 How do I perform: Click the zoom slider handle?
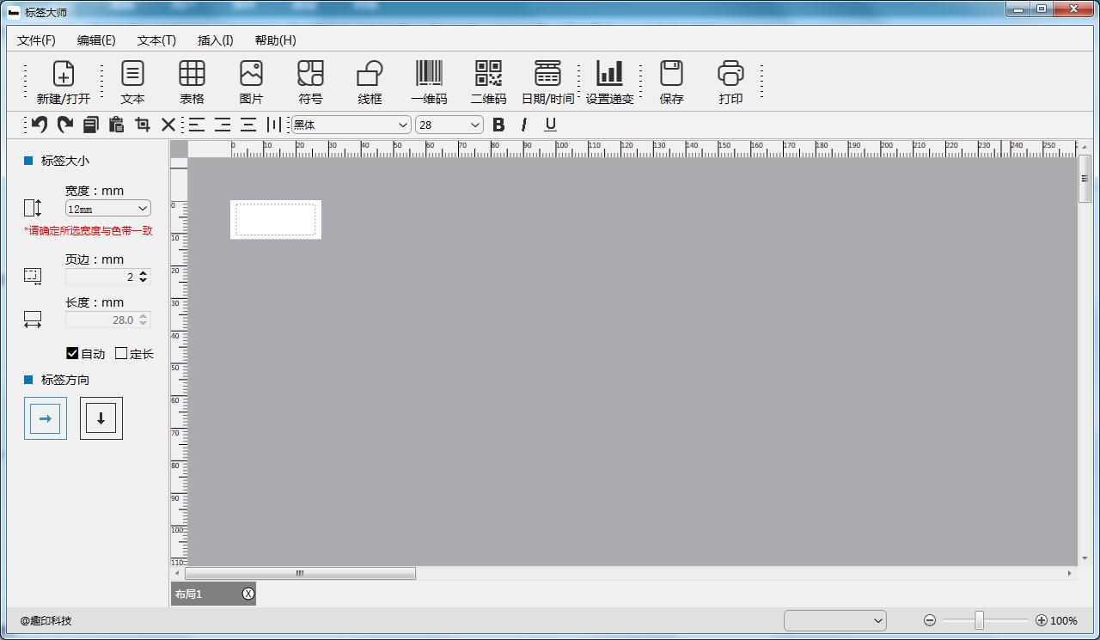[x=979, y=620]
